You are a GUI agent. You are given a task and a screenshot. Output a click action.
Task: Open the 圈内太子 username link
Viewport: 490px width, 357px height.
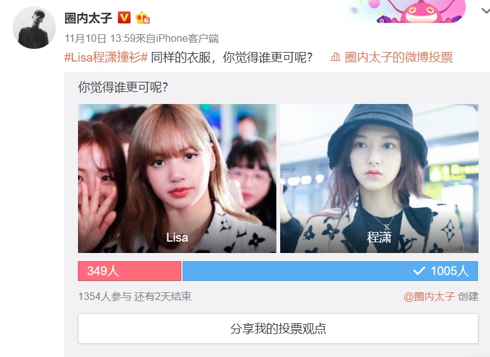click(x=88, y=18)
